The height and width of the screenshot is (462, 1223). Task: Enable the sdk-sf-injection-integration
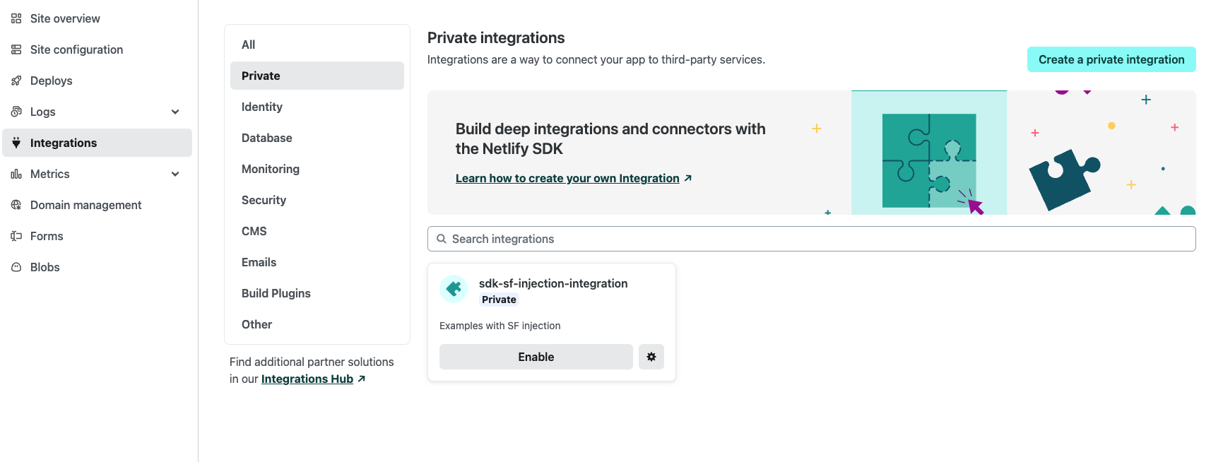pos(536,357)
